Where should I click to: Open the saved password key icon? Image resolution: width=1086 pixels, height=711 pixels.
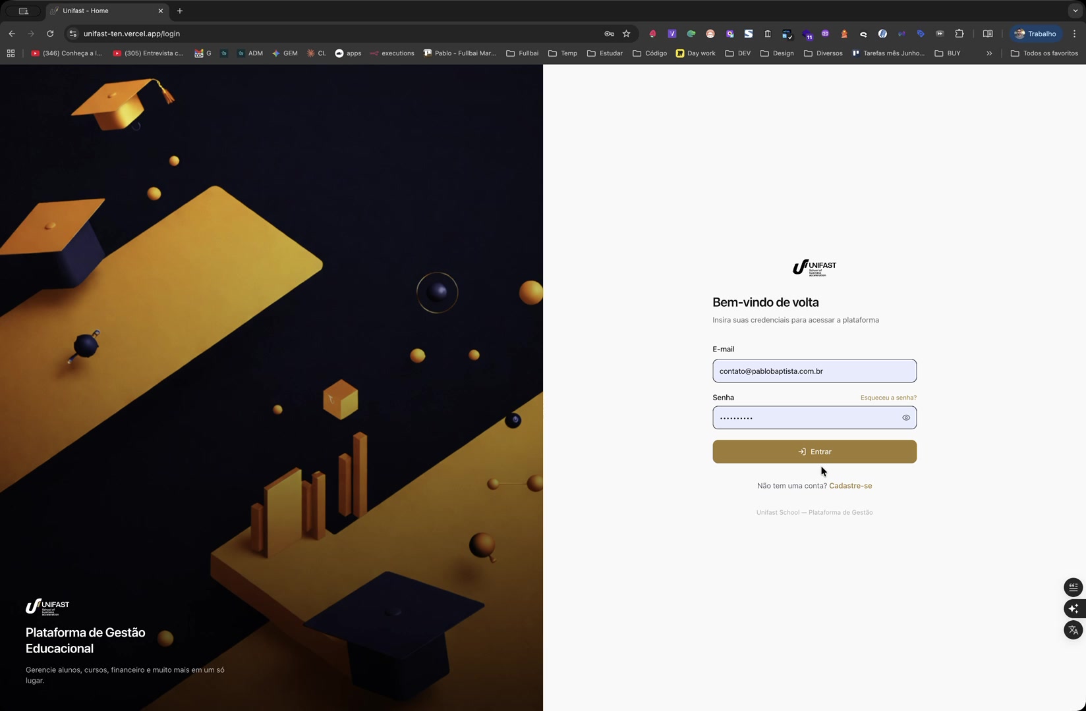[x=609, y=34]
